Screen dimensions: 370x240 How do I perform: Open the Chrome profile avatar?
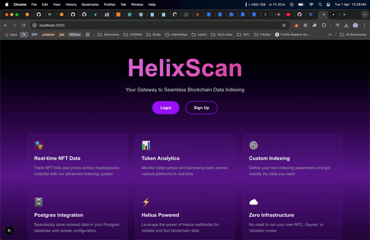point(355,25)
